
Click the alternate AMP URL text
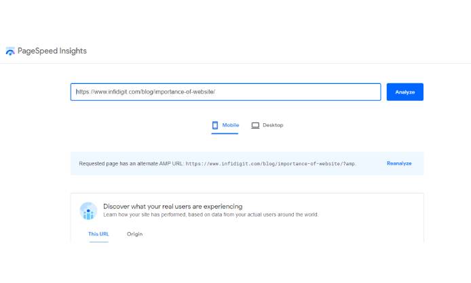point(270,164)
